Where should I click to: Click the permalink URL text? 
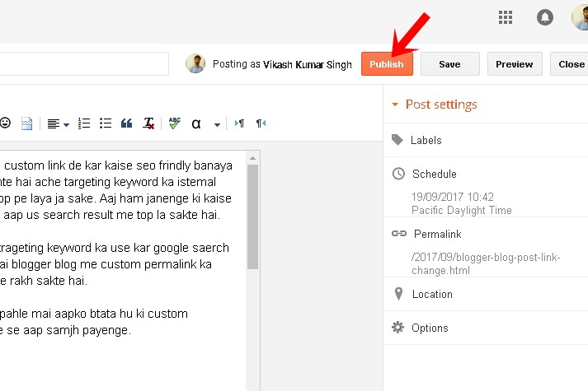point(486,263)
